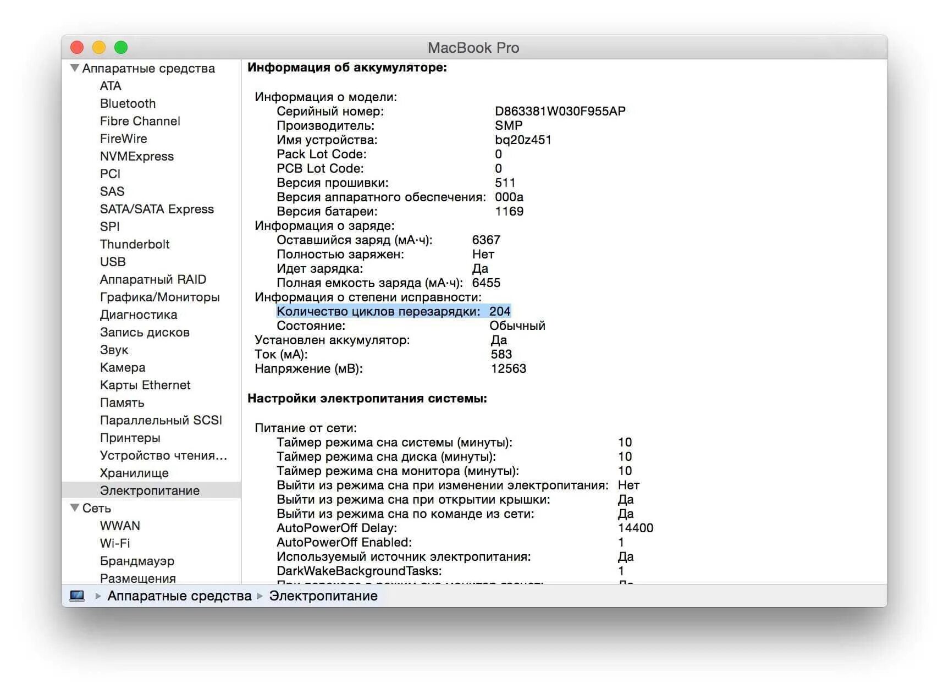Open Аппаратный RAID entry
The width and height of the screenshot is (949, 695).
click(x=153, y=279)
